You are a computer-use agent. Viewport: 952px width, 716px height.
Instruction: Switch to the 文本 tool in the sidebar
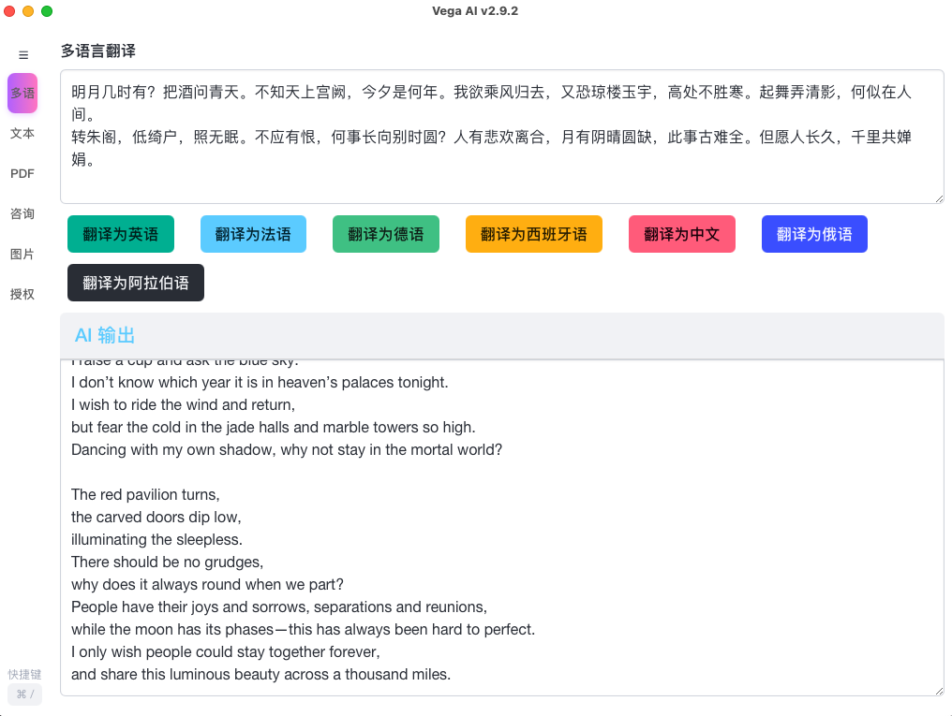(x=22, y=133)
